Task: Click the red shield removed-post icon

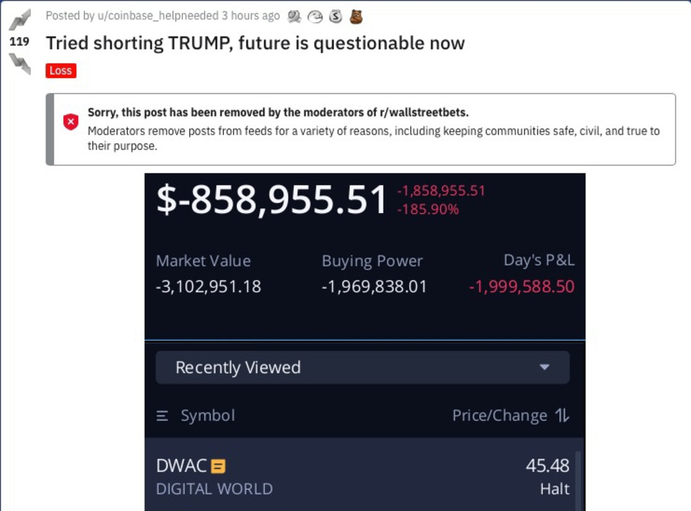Action: tap(71, 122)
